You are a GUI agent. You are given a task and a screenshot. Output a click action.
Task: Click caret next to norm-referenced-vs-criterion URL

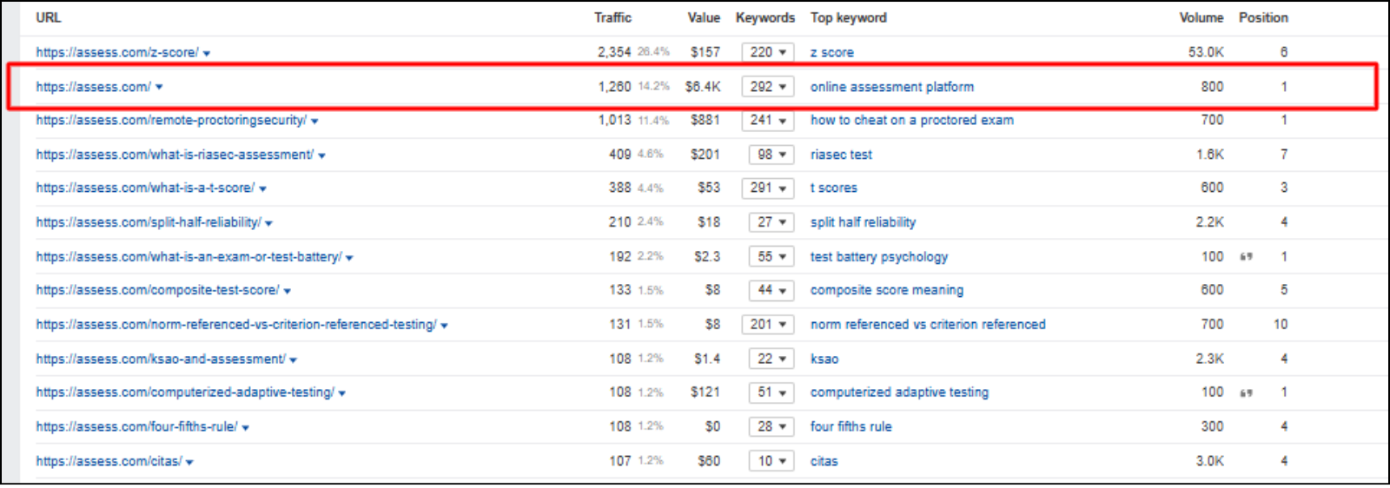pyautogui.click(x=444, y=326)
